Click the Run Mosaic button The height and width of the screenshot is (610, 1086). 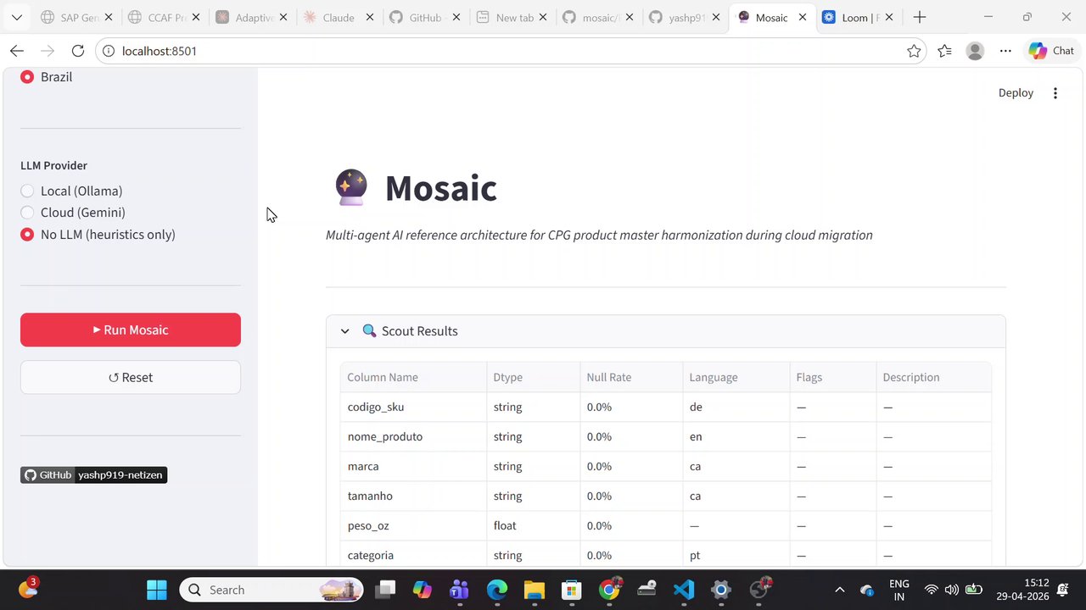131,330
